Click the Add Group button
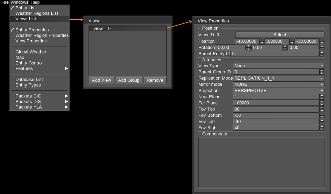The width and height of the screenshot is (331, 194). (129, 80)
